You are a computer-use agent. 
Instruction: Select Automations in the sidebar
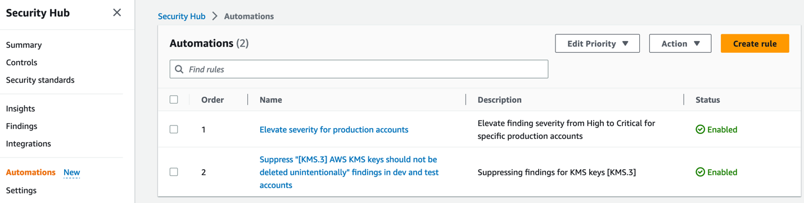point(30,172)
